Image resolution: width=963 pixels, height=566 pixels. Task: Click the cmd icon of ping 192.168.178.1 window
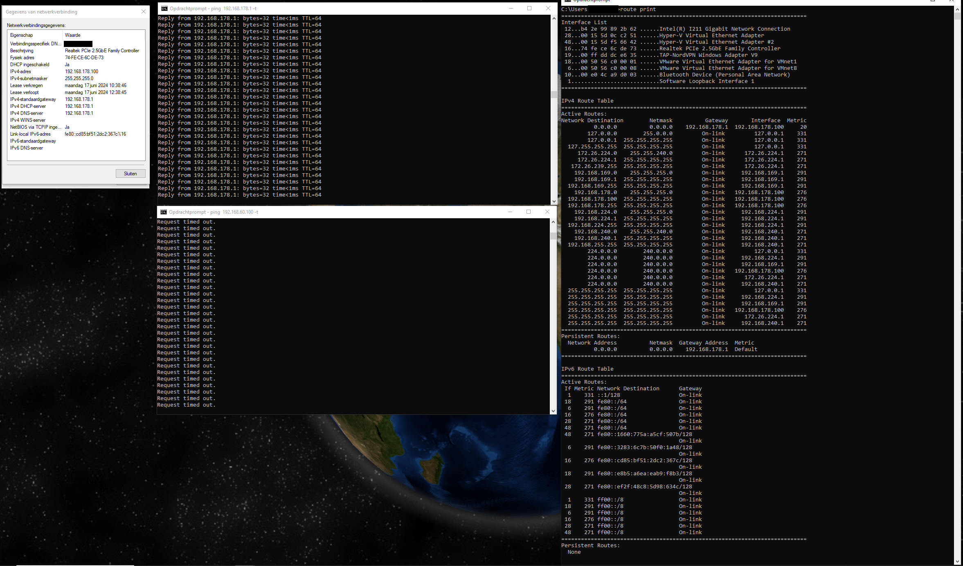[x=164, y=8]
